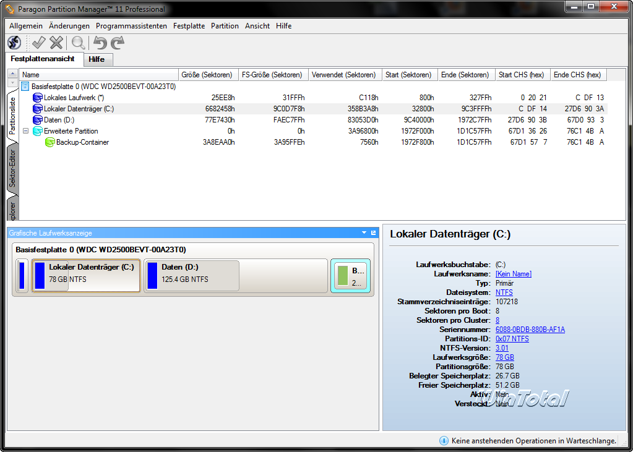
Task: Select Daten (D:) 125.4 GB block in disk map
Action: [x=236, y=276]
